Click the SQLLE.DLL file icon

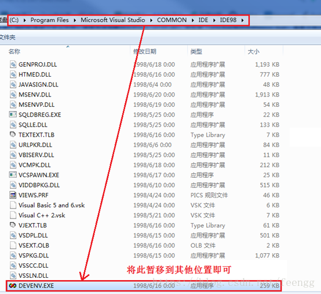[13, 125]
